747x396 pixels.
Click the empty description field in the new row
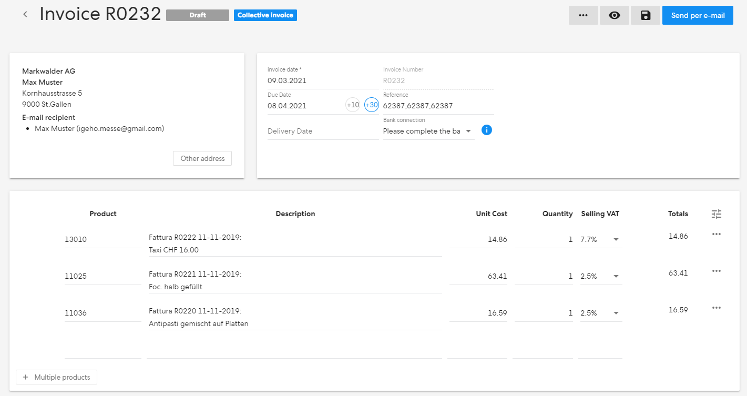coord(295,350)
